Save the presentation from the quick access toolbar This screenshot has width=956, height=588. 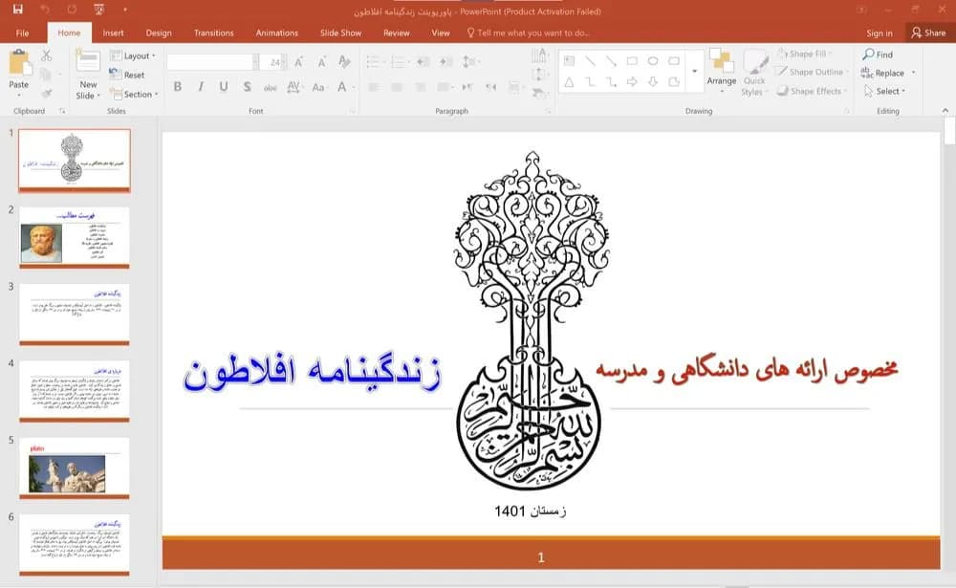[x=17, y=10]
